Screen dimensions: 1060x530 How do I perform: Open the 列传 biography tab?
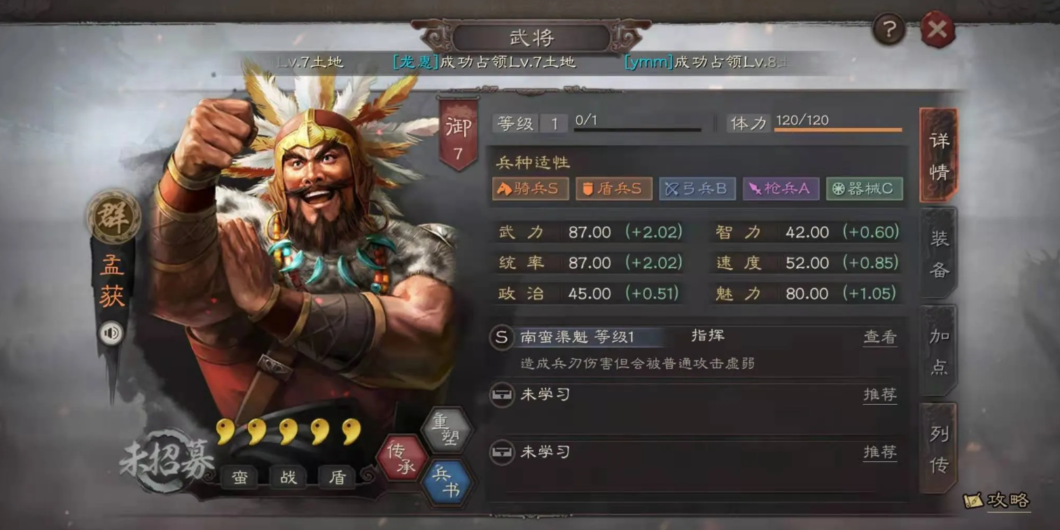point(938,449)
